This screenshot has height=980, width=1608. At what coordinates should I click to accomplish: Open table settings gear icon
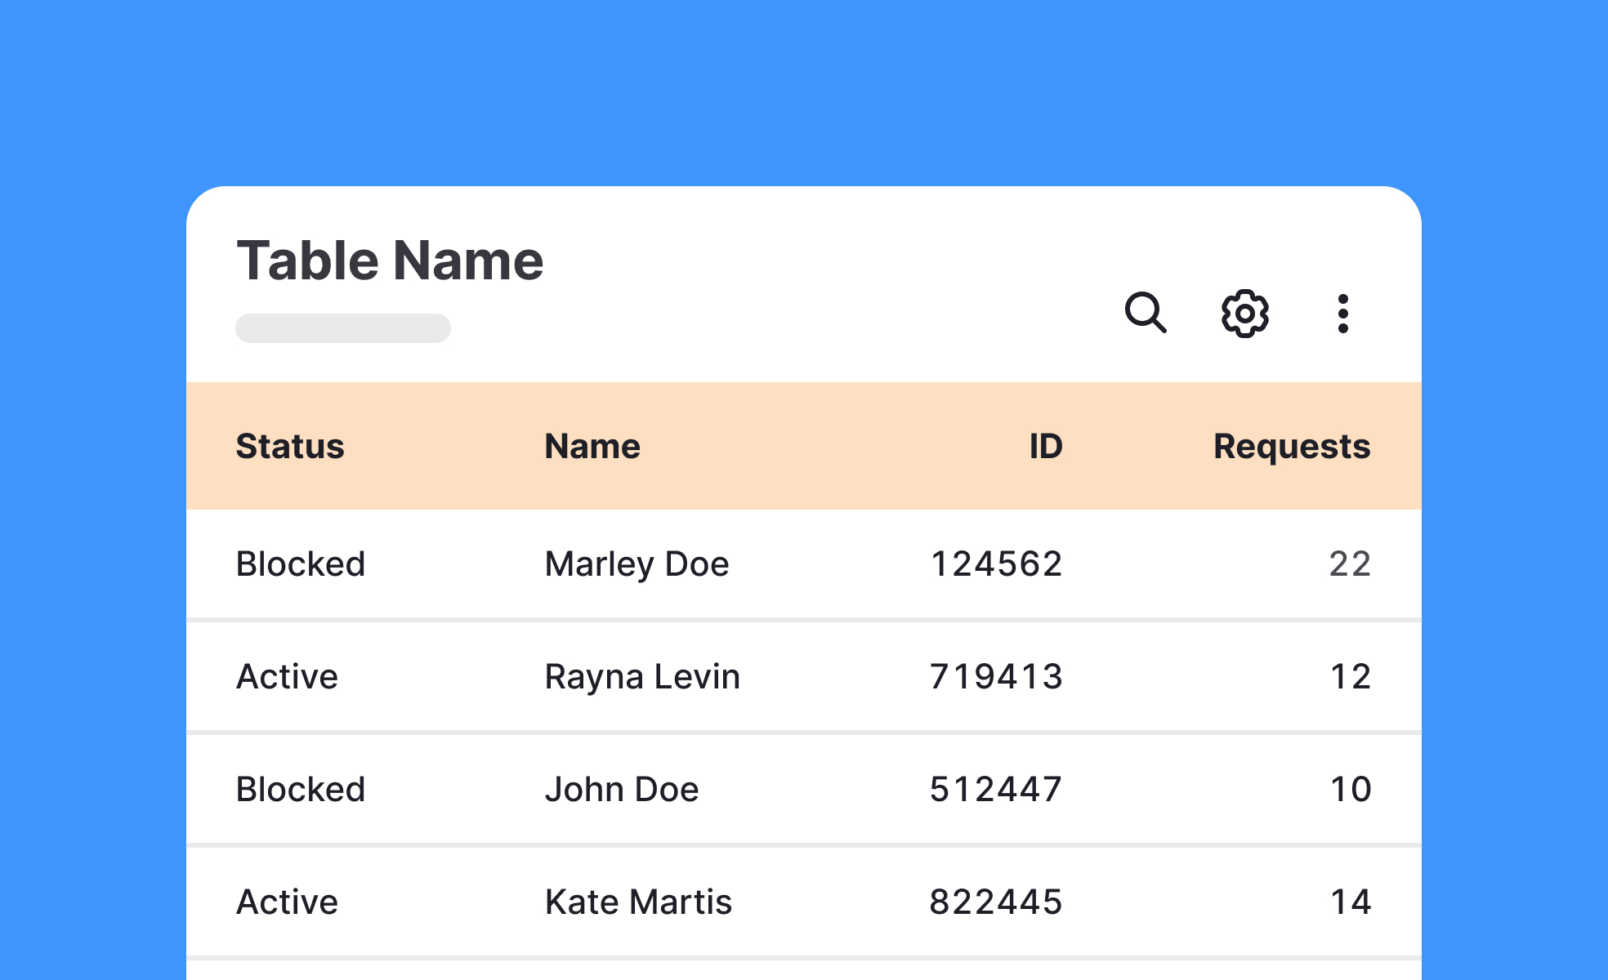1244,313
